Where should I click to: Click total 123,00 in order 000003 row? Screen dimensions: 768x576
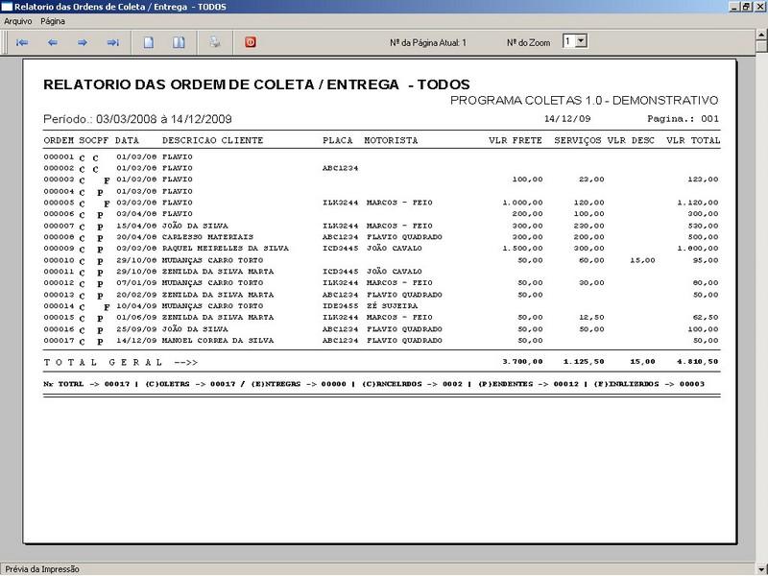[703, 180]
